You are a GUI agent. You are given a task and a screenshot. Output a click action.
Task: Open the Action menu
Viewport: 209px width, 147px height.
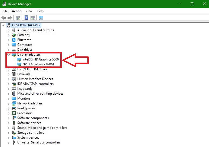point(16,11)
